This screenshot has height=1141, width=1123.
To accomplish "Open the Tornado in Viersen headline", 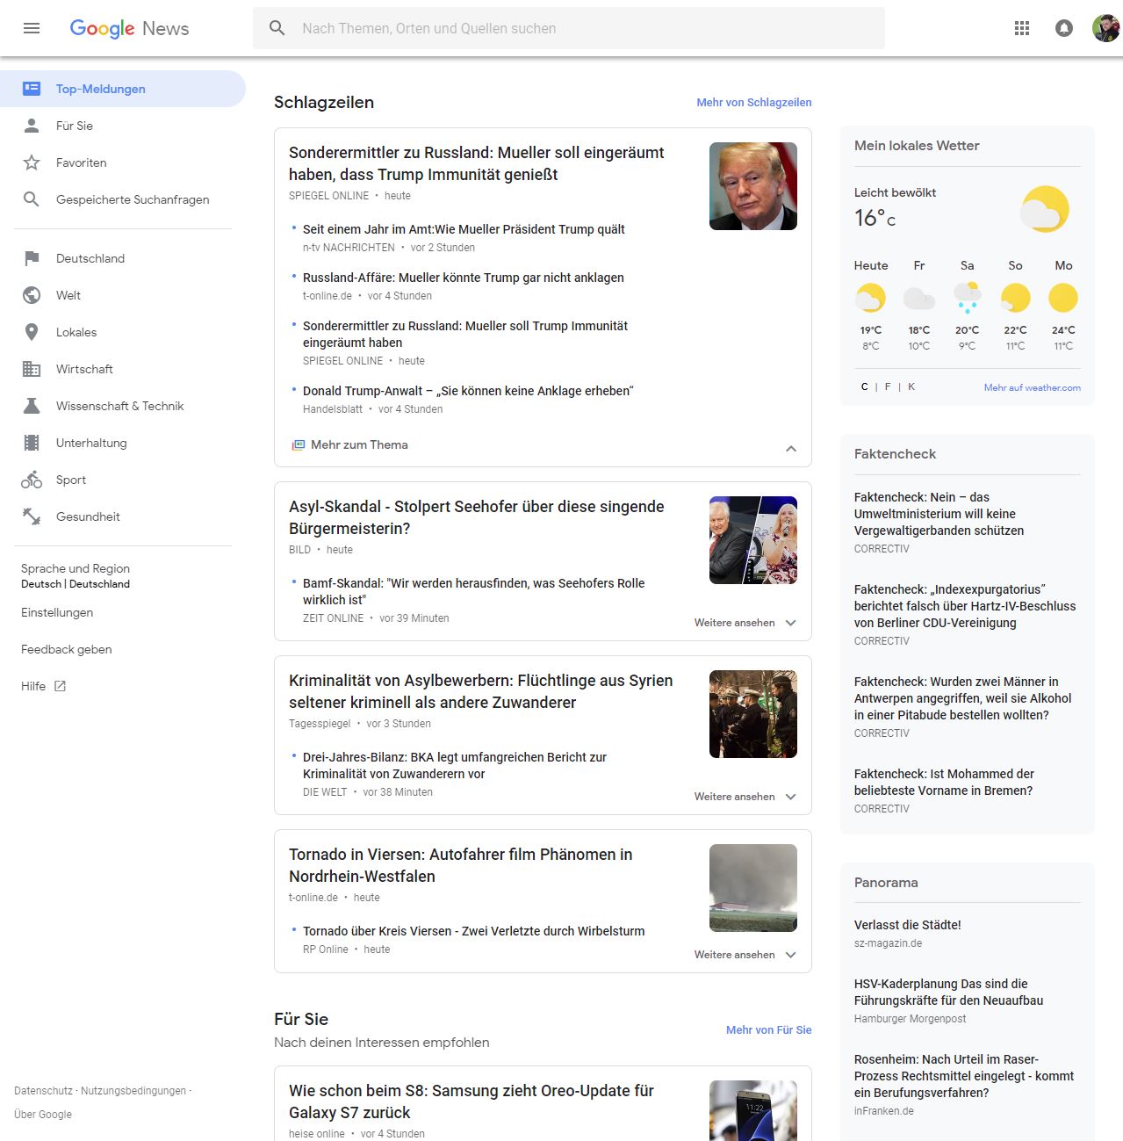I will coord(461,865).
